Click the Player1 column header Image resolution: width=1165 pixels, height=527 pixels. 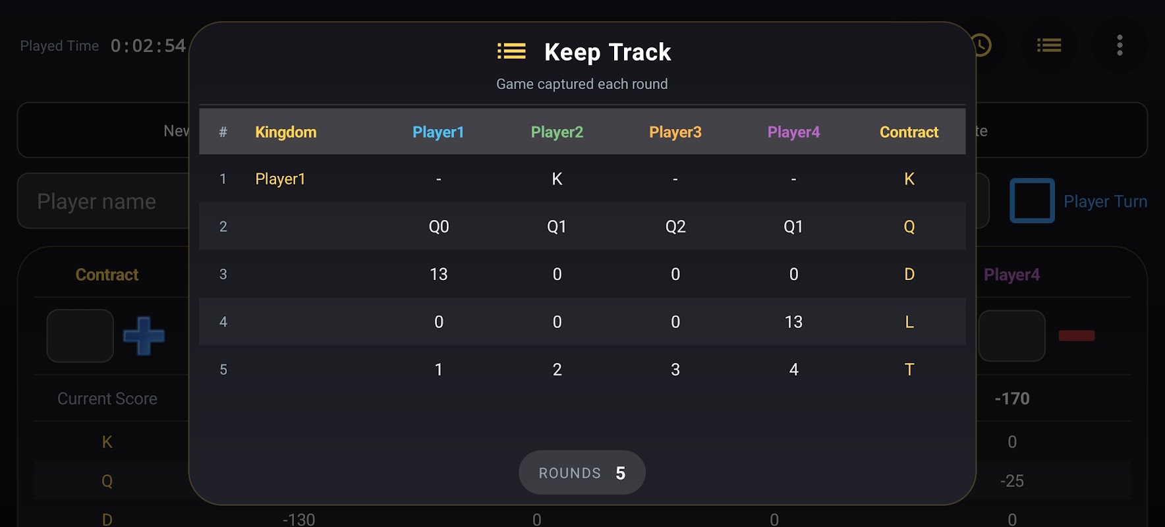tap(438, 132)
